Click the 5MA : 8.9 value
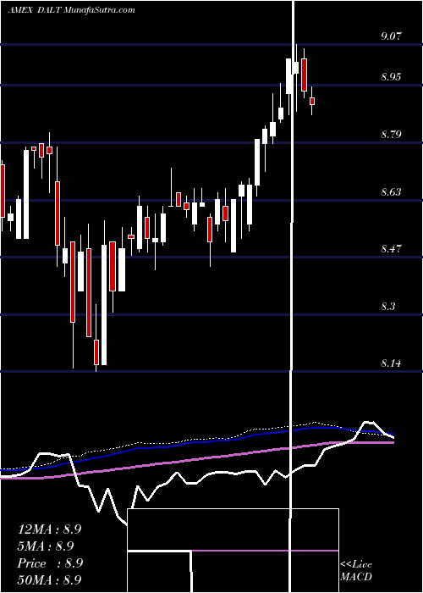This screenshot has height=593, width=423. tap(46, 546)
